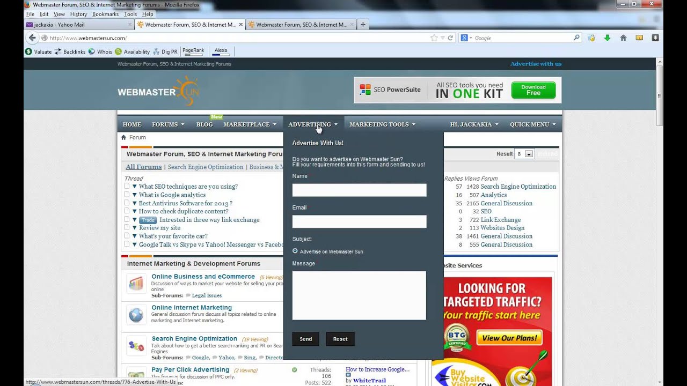The height and width of the screenshot is (386, 687).
Task: Click the multi-account toolbar icon beside the search box
Action: (x=591, y=38)
